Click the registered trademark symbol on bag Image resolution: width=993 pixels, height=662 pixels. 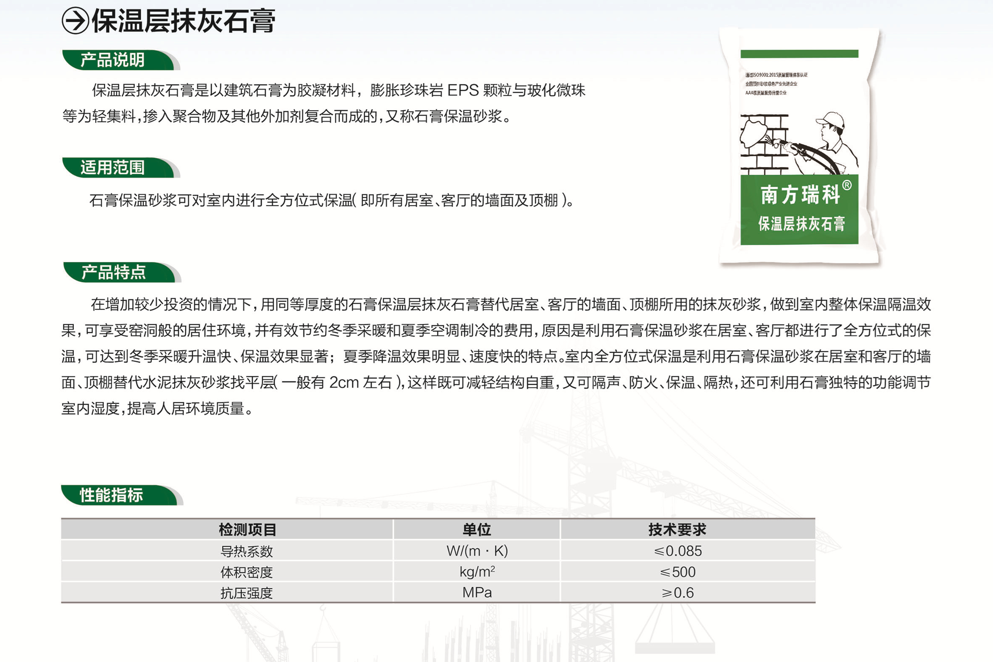pyautogui.click(x=847, y=185)
